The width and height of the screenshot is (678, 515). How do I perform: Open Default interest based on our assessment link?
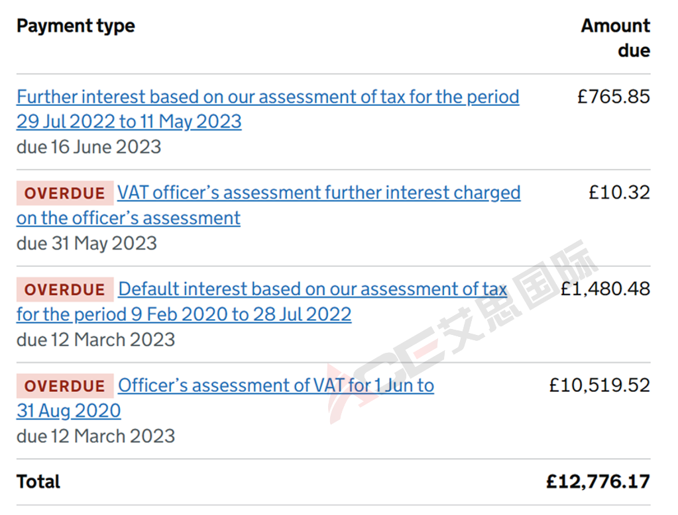(x=313, y=289)
